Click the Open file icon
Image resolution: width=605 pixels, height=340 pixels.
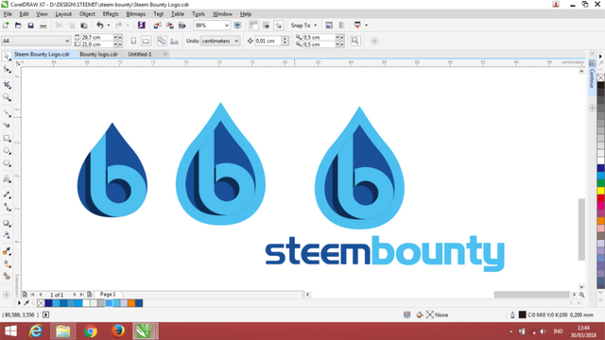(x=18, y=25)
